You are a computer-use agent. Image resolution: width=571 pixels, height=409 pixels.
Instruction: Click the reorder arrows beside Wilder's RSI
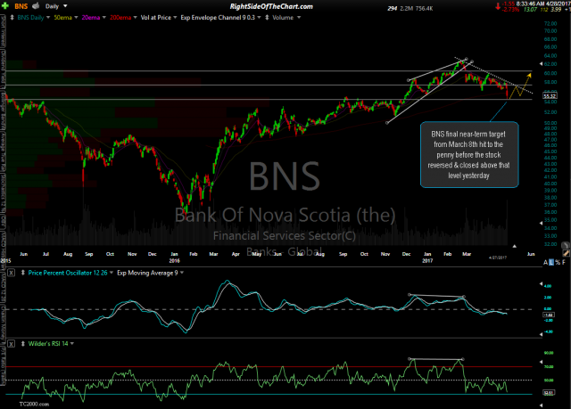pos(23,344)
